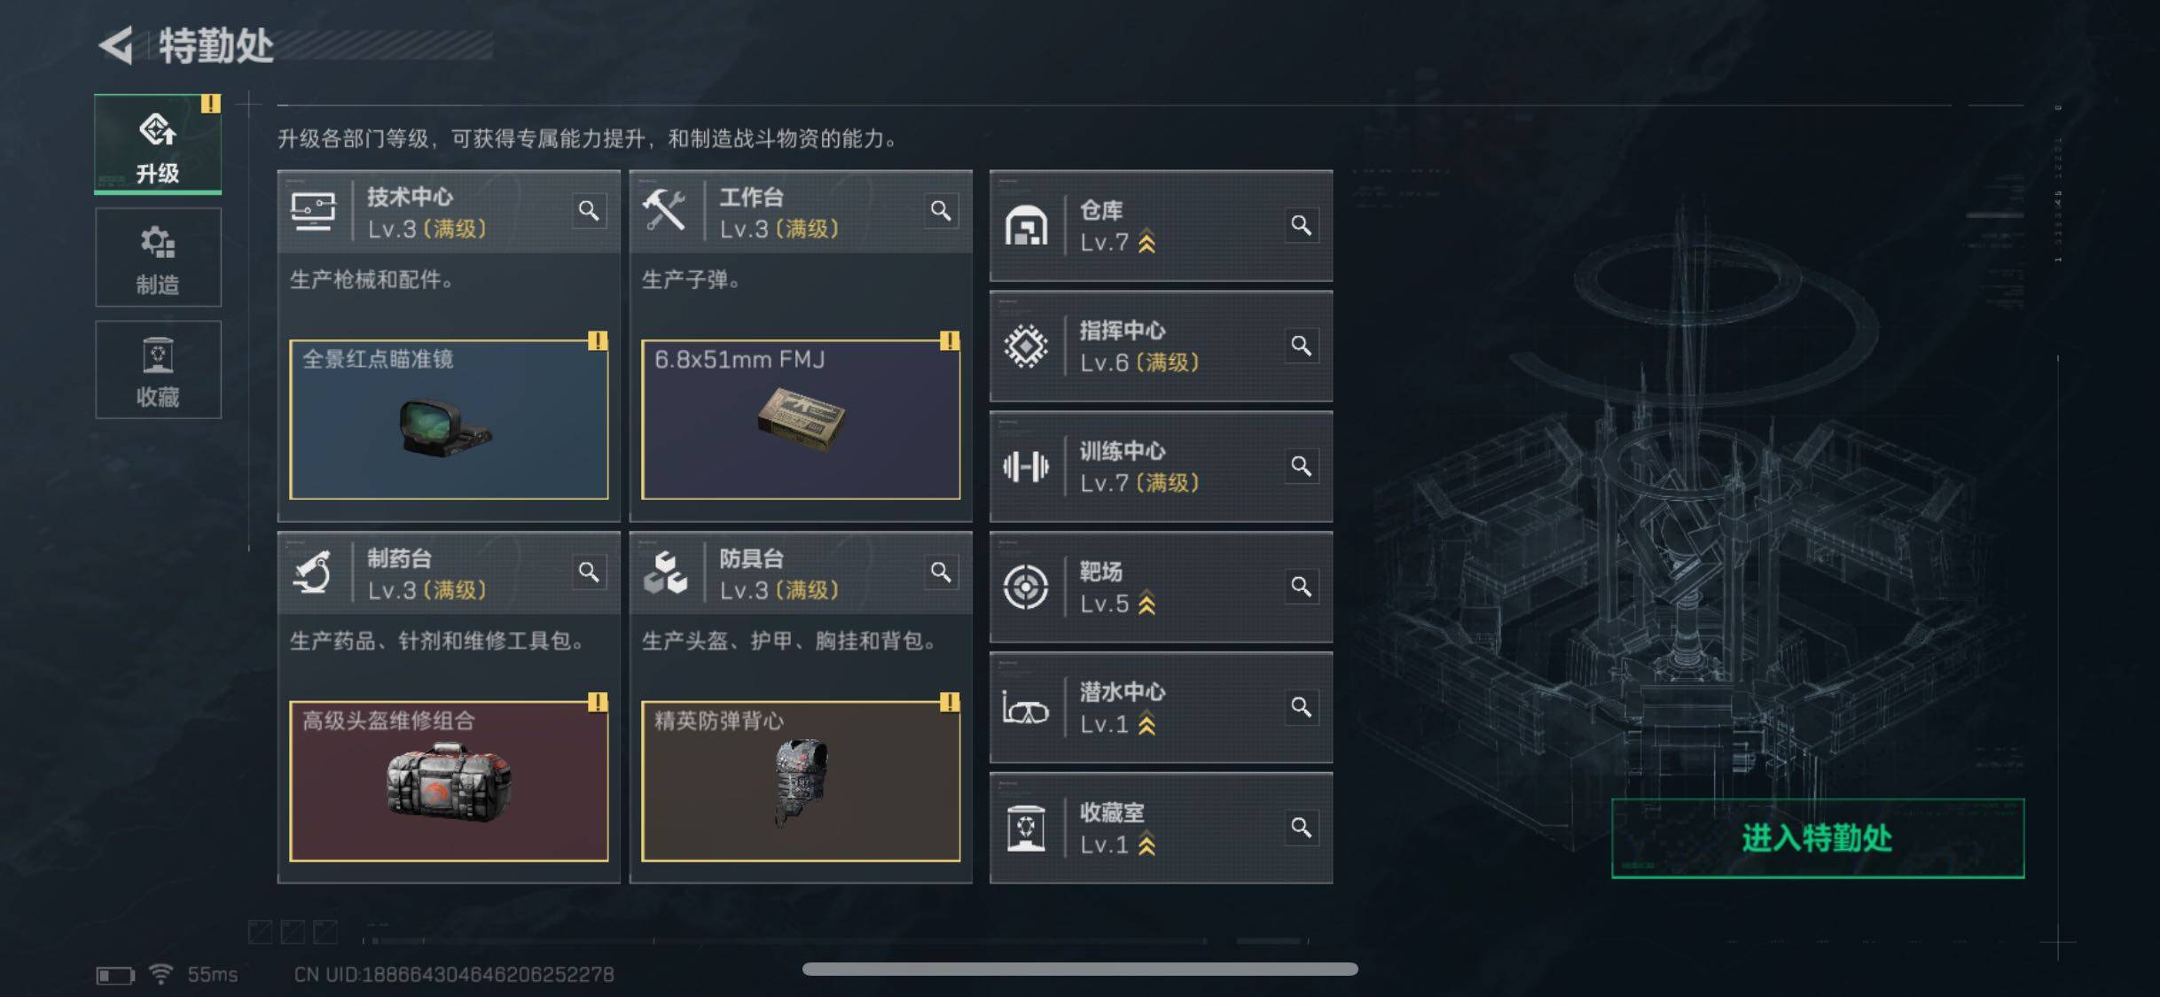Select the 6.8x51mm FMJ ammo card
Image resolution: width=2160 pixels, height=997 pixels.
coord(801,420)
